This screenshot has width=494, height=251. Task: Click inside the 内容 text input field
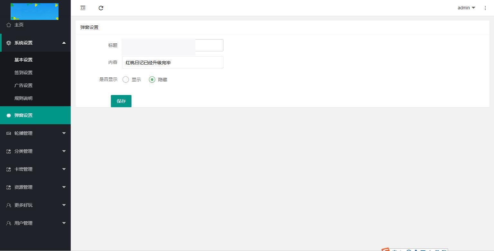(173, 62)
